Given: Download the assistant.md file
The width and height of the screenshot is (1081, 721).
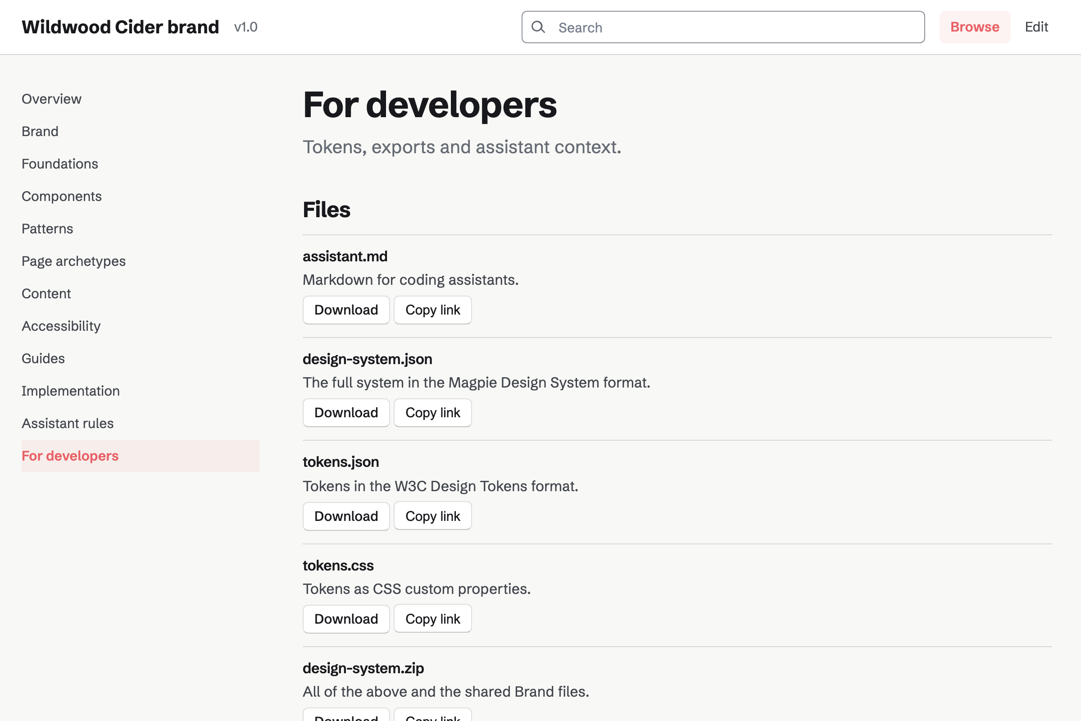Looking at the screenshot, I should click(x=346, y=310).
